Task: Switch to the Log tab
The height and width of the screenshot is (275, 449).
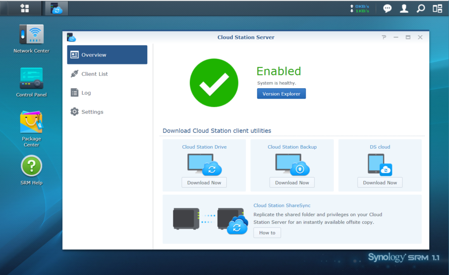Action: 107,93
